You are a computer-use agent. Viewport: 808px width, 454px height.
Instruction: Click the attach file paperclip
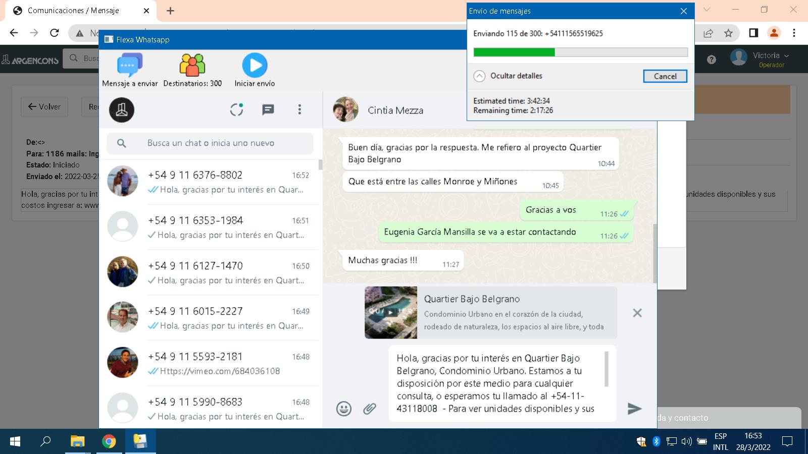tap(370, 409)
